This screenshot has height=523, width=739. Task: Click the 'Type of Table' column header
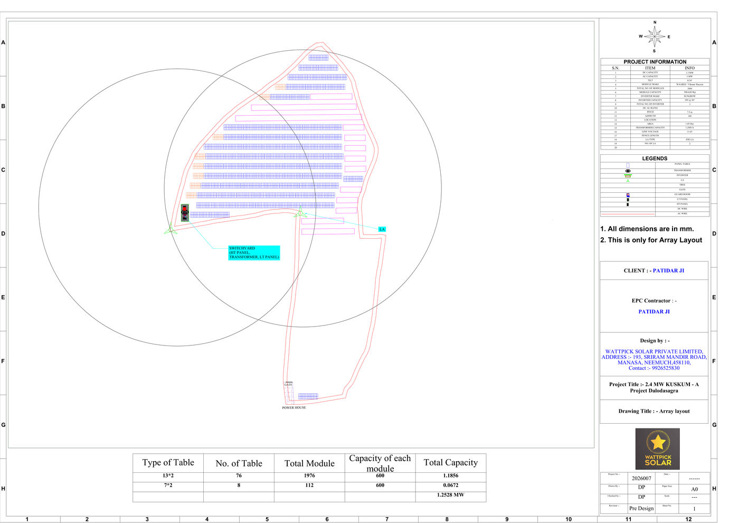(x=168, y=462)
